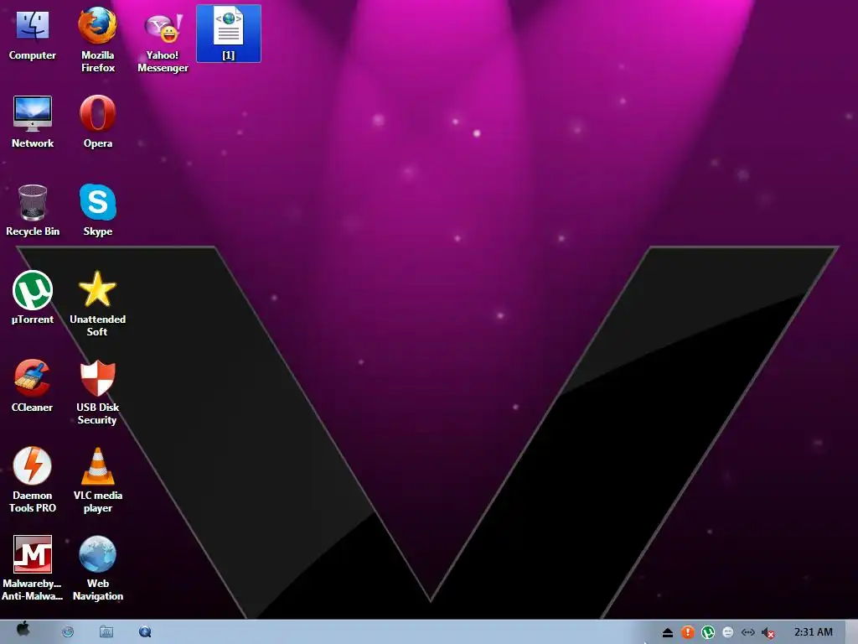The height and width of the screenshot is (644, 858).
Task: Select the [1] document file icon
Action: (x=228, y=34)
